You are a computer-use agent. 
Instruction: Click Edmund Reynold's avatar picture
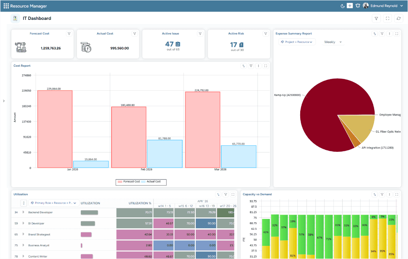366,6
